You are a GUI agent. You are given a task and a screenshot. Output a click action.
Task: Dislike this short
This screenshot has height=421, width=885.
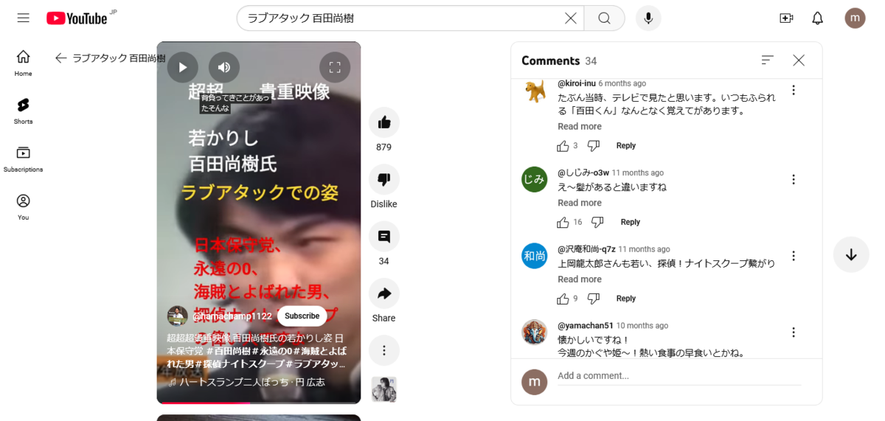click(x=383, y=179)
